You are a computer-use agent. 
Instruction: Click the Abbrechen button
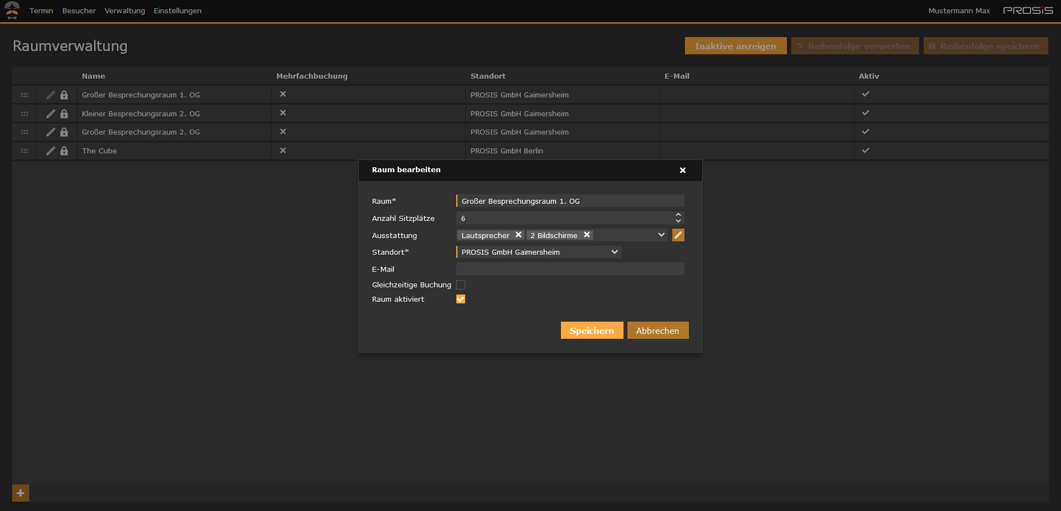[657, 331]
